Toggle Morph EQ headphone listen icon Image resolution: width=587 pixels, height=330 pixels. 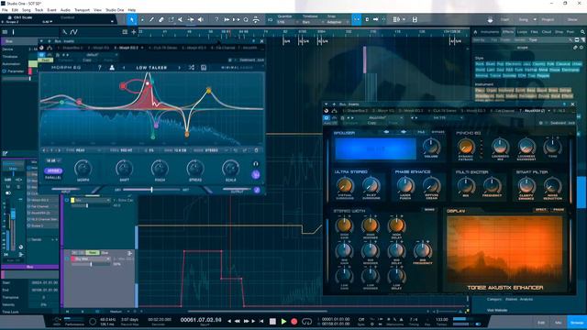point(256,163)
